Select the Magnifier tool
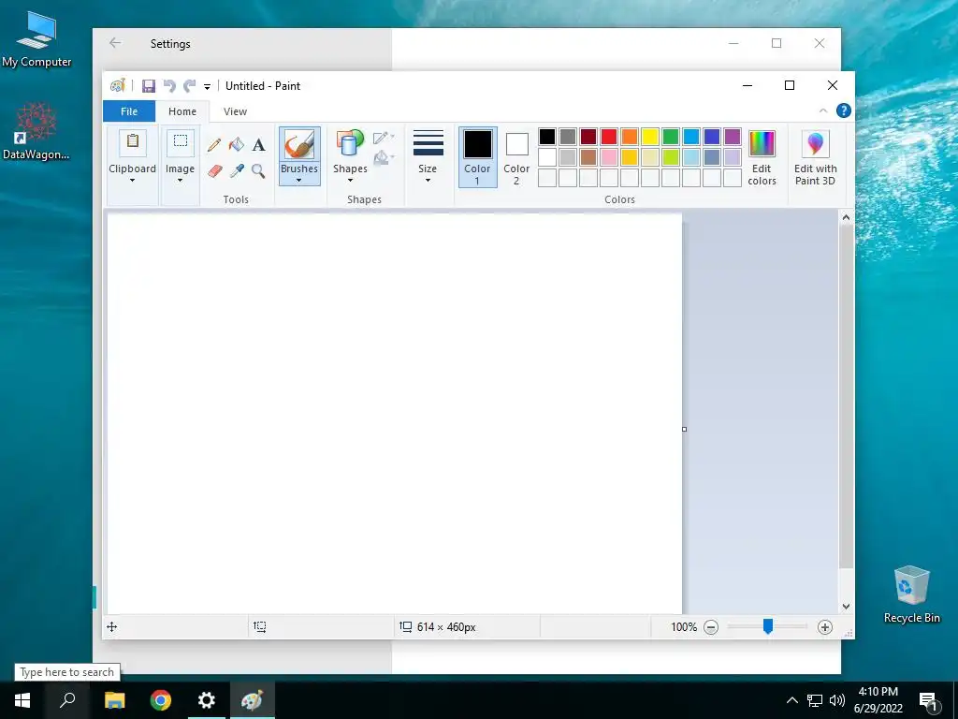The width and height of the screenshot is (958, 719). pos(258,170)
